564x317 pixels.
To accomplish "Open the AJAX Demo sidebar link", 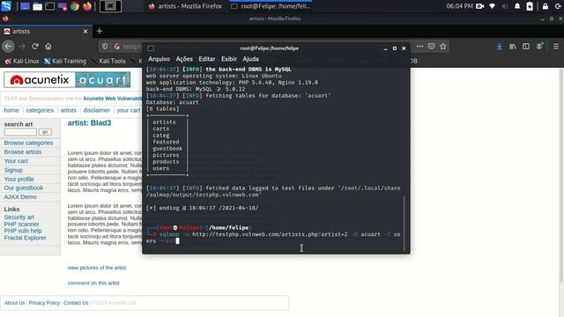I will 20,197.
